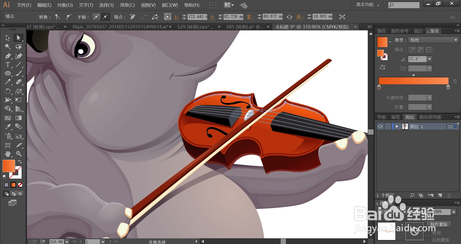
Task: Click the 制作蒙版 button
Action: click(x=439, y=224)
